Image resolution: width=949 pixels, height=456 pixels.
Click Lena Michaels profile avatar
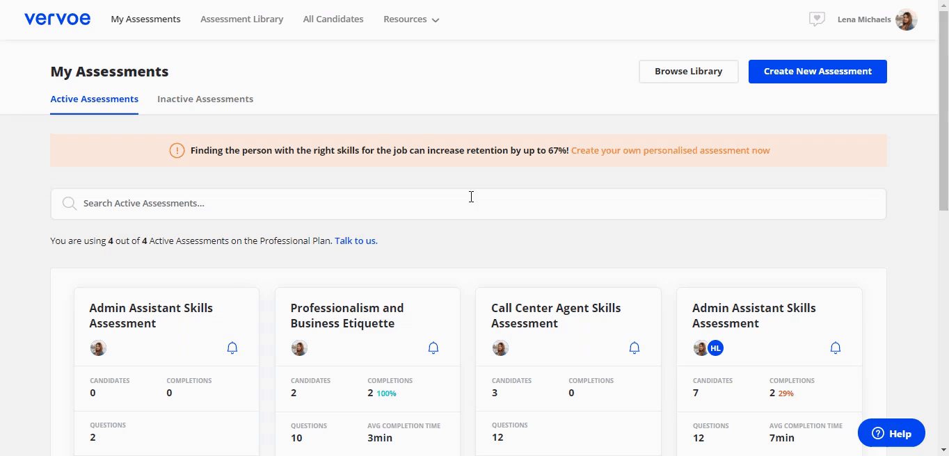click(x=906, y=19)
